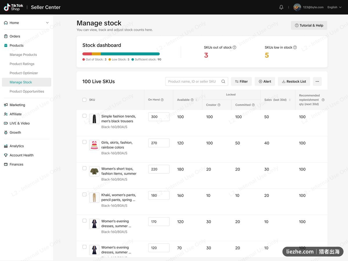Open the three-dots more options button
348x261 pixels.
317,81
